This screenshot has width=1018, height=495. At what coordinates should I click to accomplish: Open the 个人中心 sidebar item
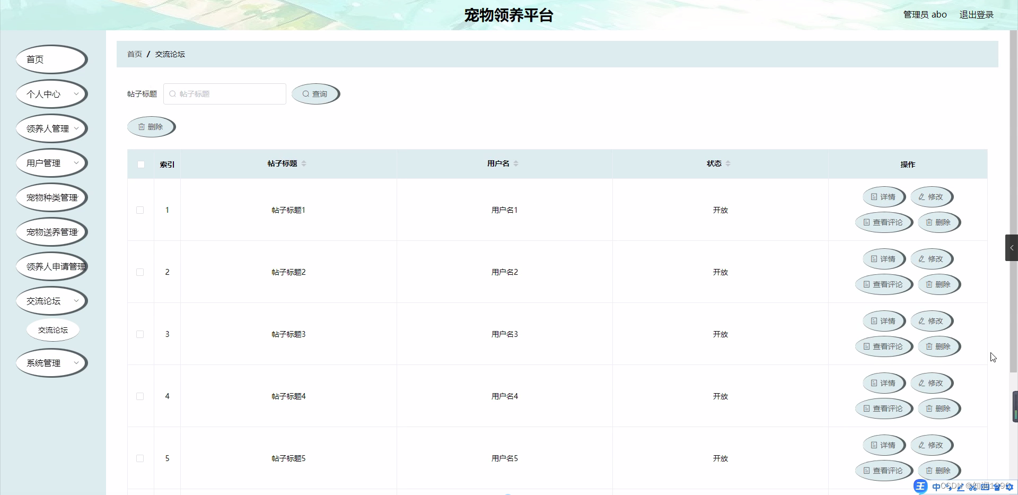pos(51,93)
